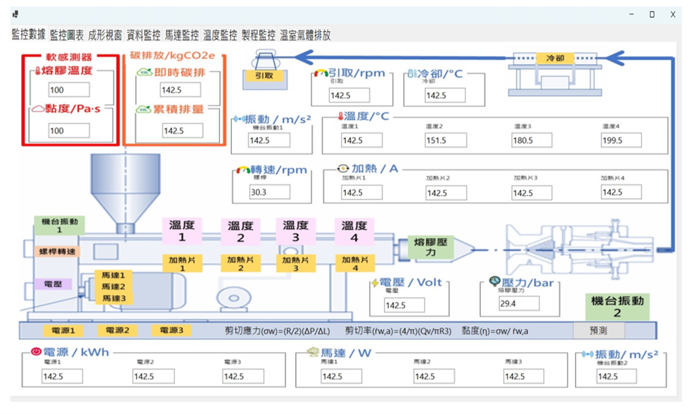Click the pressure gauge icon beside 壓力/bar
Screen dimensions: 696x414
click(x=494, y=281)
